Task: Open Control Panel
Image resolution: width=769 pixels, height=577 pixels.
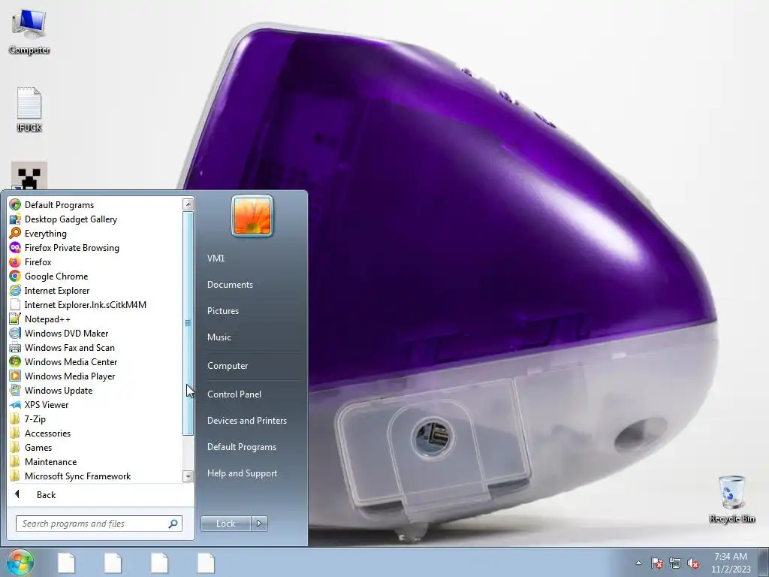Action: pyautogui.click(x=234, y=394)
